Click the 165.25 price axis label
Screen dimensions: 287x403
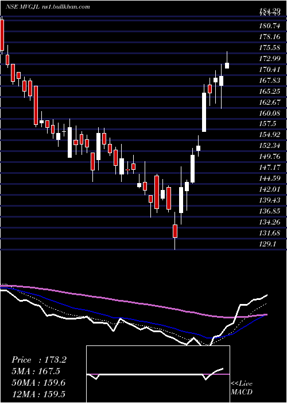point(270,91)
